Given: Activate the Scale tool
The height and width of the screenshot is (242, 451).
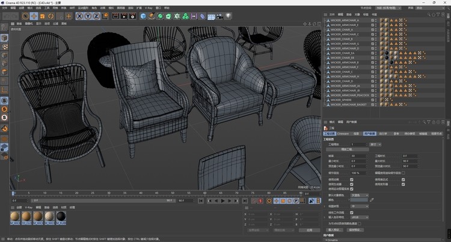Looking at the screenshot, I should coord(43,16).
